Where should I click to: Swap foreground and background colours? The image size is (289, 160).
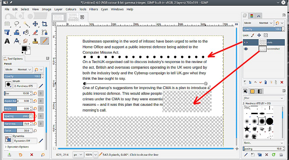click(x=29, y=48)
